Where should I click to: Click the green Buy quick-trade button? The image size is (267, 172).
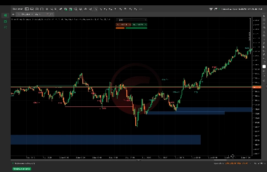point(139,24)
